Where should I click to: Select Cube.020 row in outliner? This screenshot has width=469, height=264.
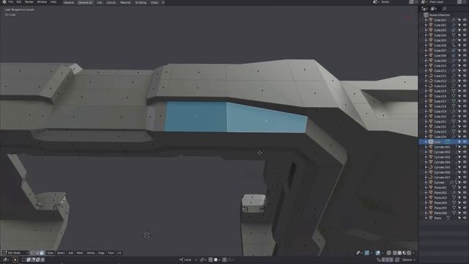coord(444,117)
